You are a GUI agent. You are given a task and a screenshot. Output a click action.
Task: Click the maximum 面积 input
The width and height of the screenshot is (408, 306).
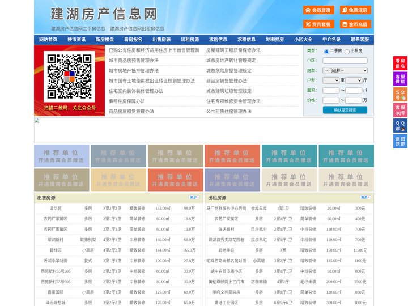(354, 90)
